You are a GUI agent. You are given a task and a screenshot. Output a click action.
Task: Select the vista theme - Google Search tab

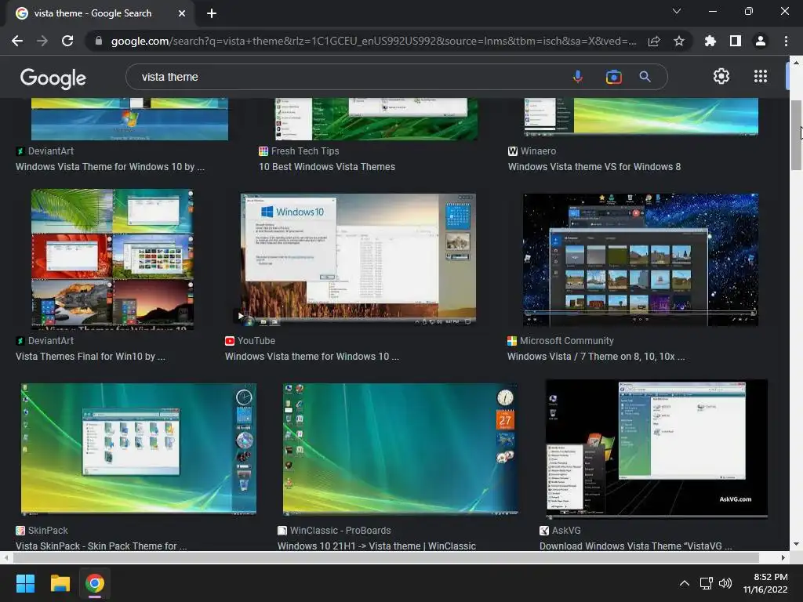pyautogui.click(x=100, y=13)
